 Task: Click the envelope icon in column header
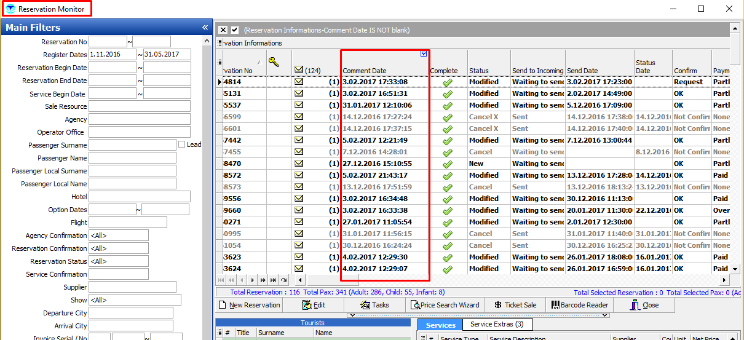pos(299,70)
